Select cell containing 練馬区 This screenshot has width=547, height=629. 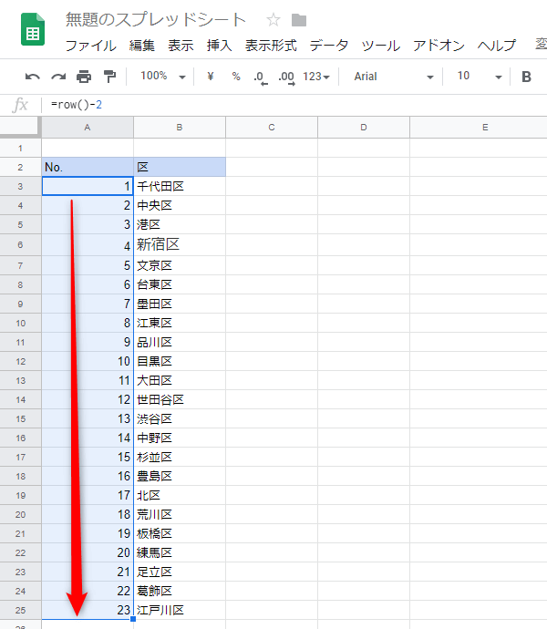[x=180, y=552]
